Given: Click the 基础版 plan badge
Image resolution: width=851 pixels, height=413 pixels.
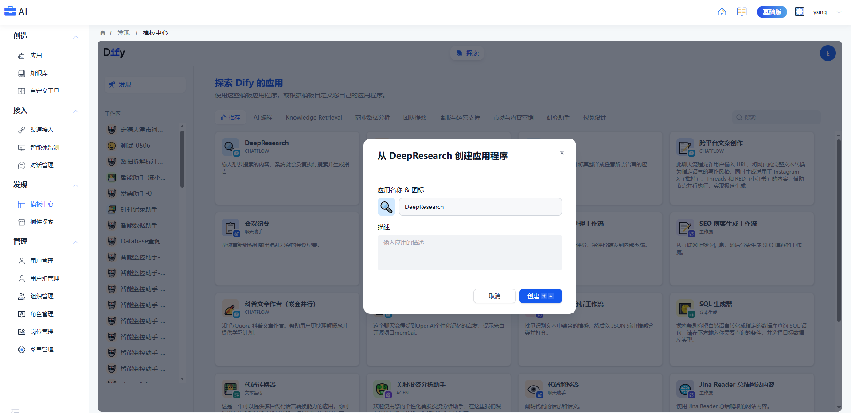Looking at the screenshot, I should [x=772, y=12].
